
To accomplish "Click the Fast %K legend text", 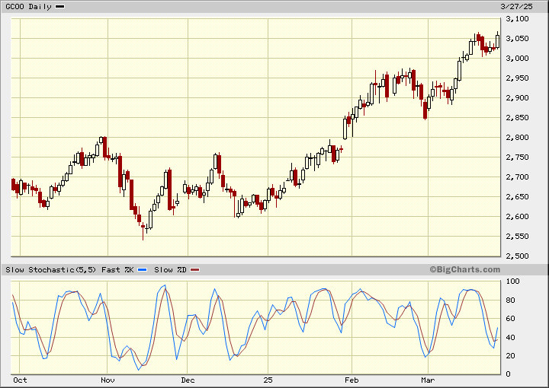I will click(x=118, y=270).
